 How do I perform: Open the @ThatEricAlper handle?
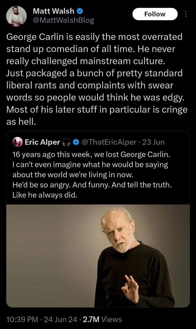click(x=109, y=142)
